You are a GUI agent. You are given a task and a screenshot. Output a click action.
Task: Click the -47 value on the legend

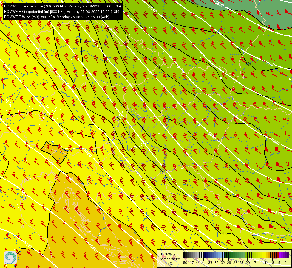(191, 263)
